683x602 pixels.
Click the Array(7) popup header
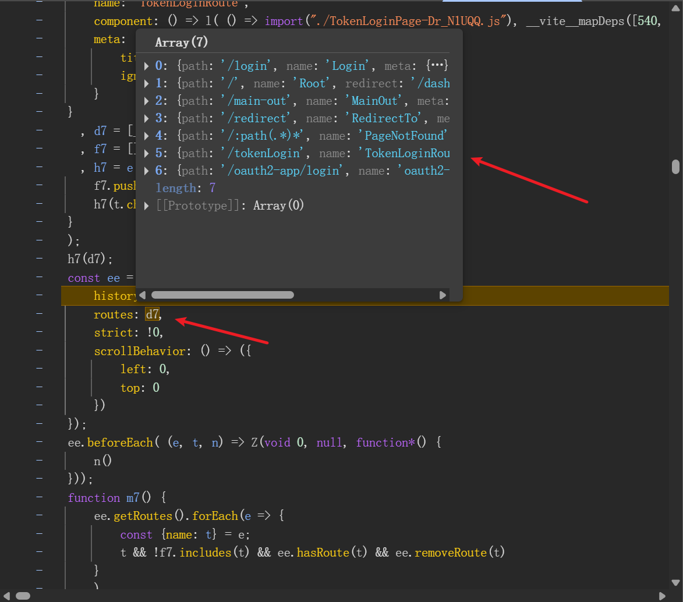(x=182, y=43)
